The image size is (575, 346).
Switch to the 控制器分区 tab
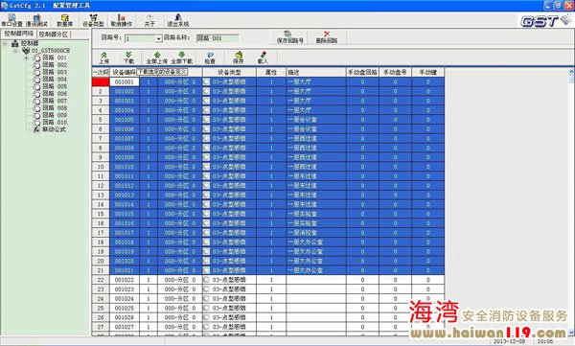point(54,35)
